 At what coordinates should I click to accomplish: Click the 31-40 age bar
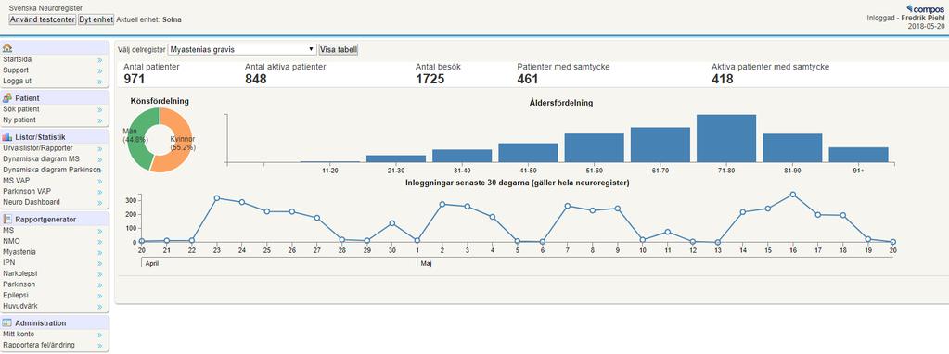(462, 156)
